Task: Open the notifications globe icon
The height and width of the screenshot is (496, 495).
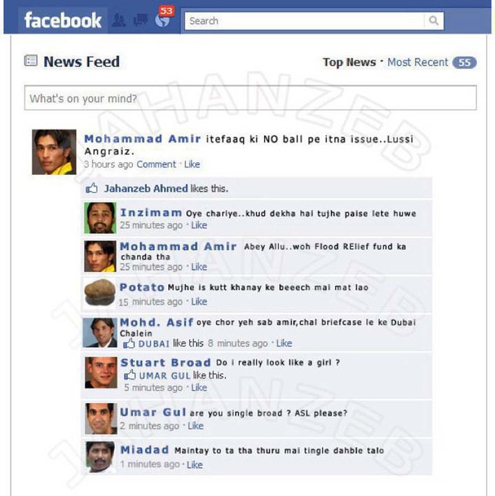Action: [x=163, y=21]
